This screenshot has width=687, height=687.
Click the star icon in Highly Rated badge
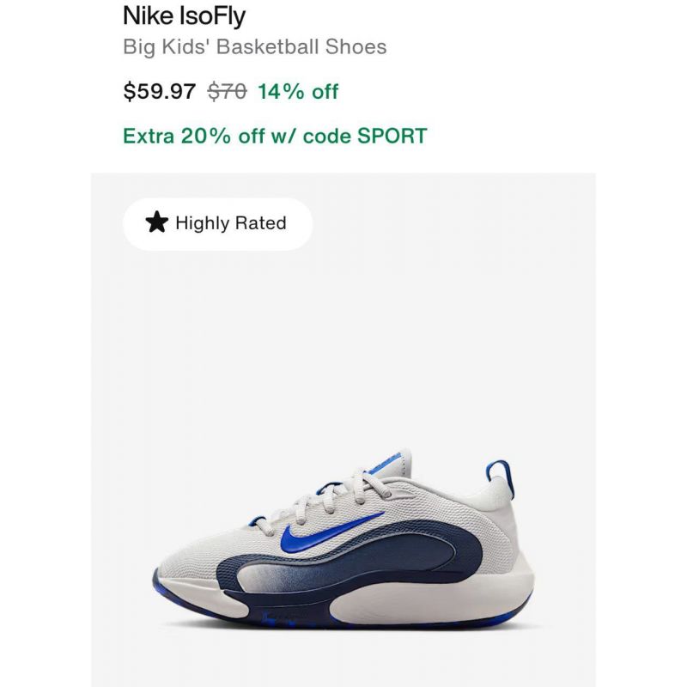[x=157, y=222]
